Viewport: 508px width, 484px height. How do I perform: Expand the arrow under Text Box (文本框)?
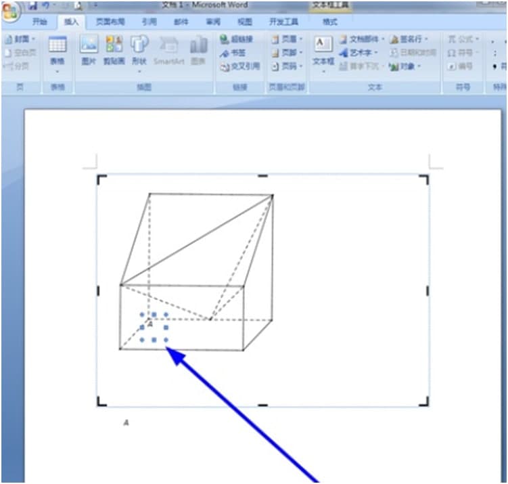click(323, 71)
